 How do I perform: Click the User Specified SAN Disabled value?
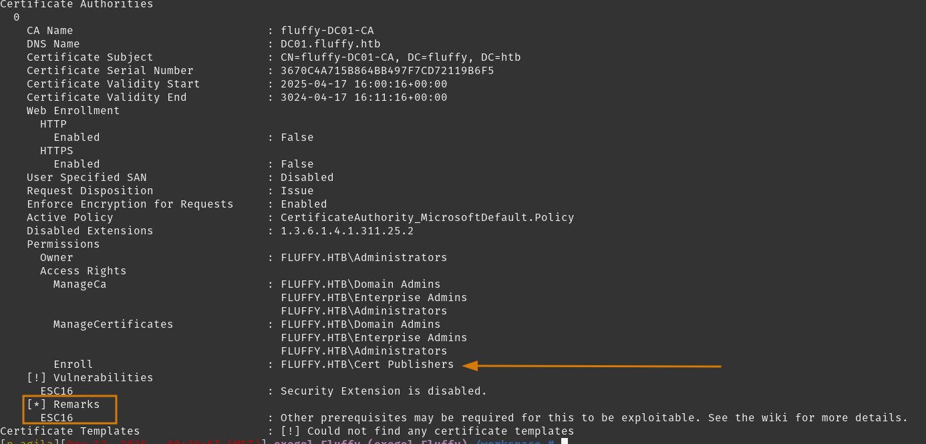[307, 178]
